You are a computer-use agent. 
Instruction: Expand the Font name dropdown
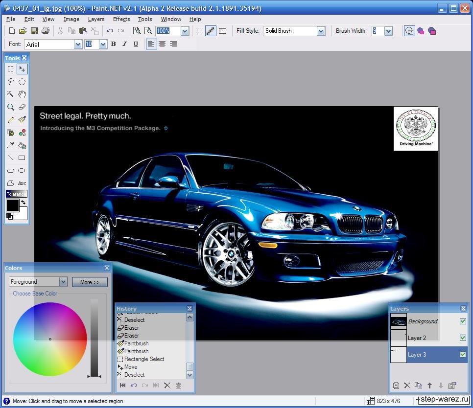pos(78,45)
